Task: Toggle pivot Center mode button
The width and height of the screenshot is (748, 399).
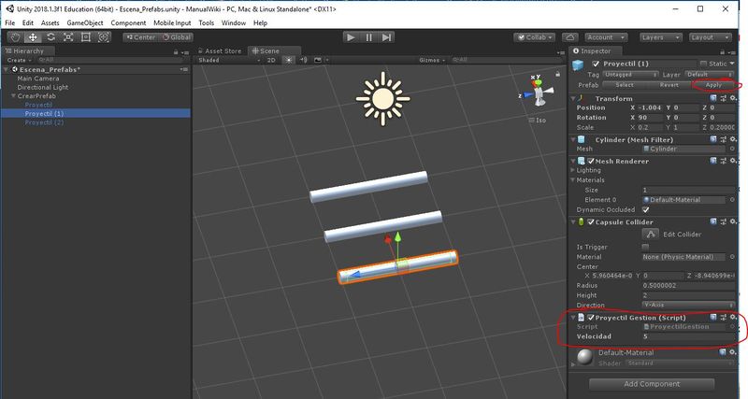Action: (141, 37)
